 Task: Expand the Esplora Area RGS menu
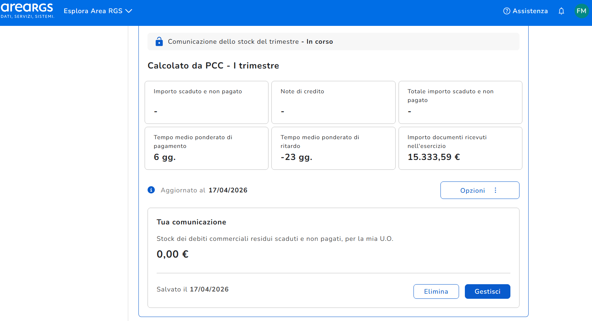(x=98, y=11)
